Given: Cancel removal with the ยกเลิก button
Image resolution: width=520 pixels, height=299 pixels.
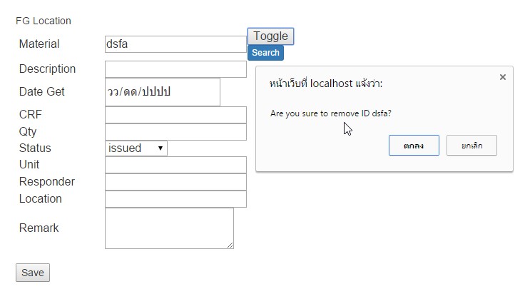Looking at the screenshot, I should (x=471, y=146).
